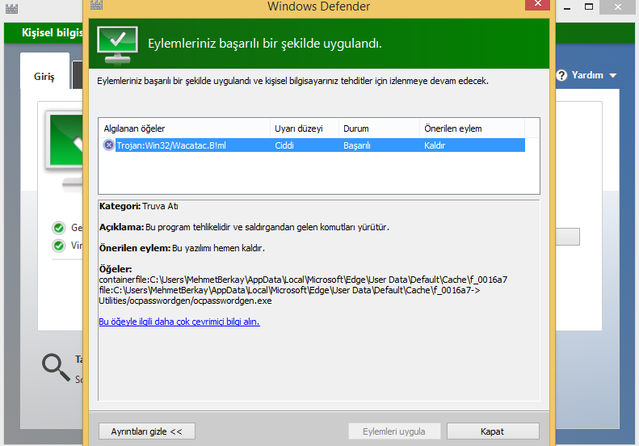The width and height of the screenshot is (639, 446).
Task: Click the Kategori: Truva Atı text
Action: [x=139, y=206]
